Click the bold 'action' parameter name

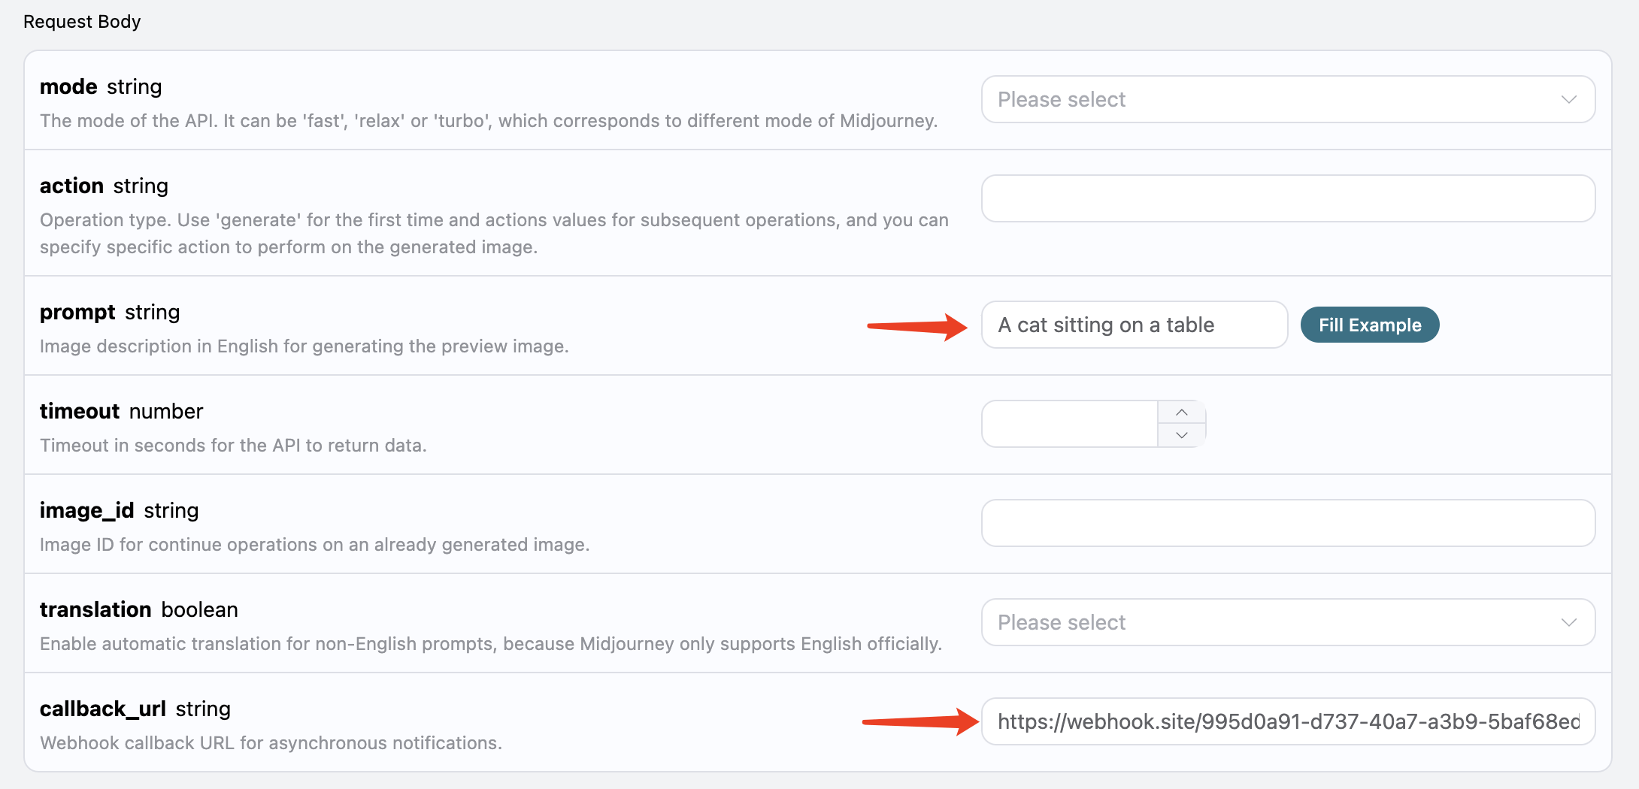point(71,186)
